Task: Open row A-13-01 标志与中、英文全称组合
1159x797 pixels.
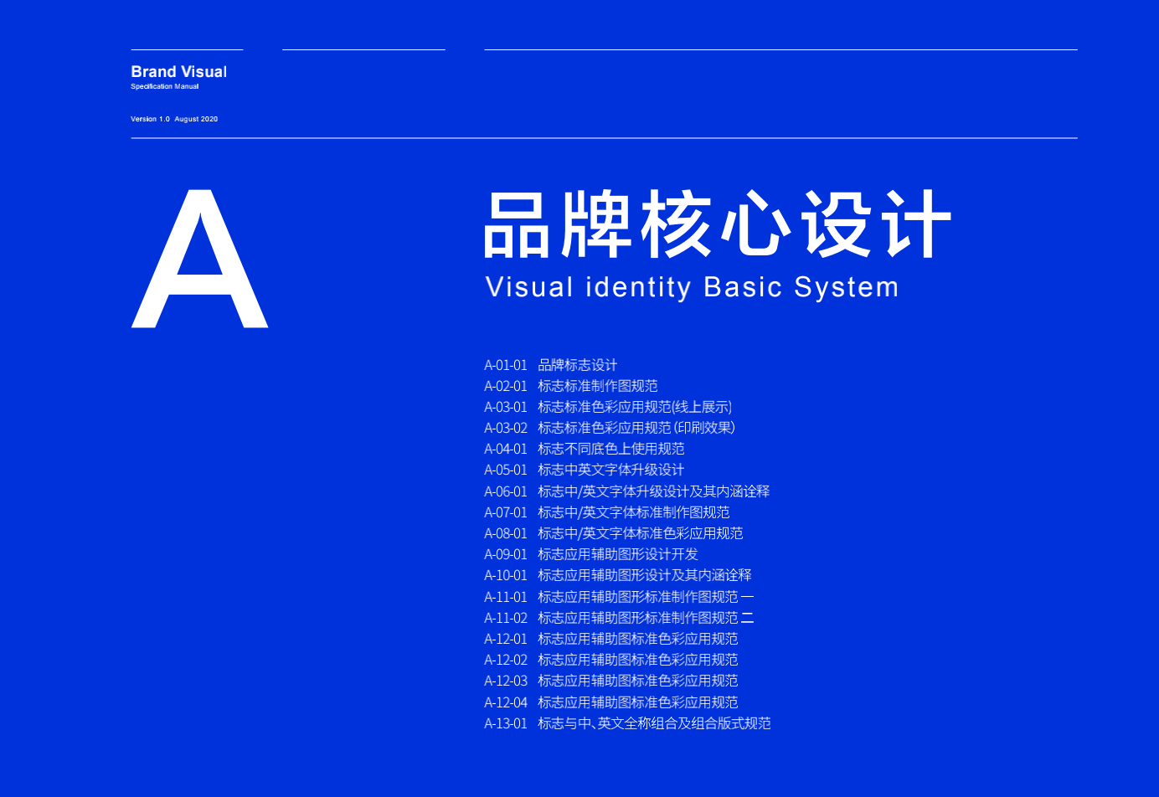Action: pyautogui.click(x=627, y=723)
